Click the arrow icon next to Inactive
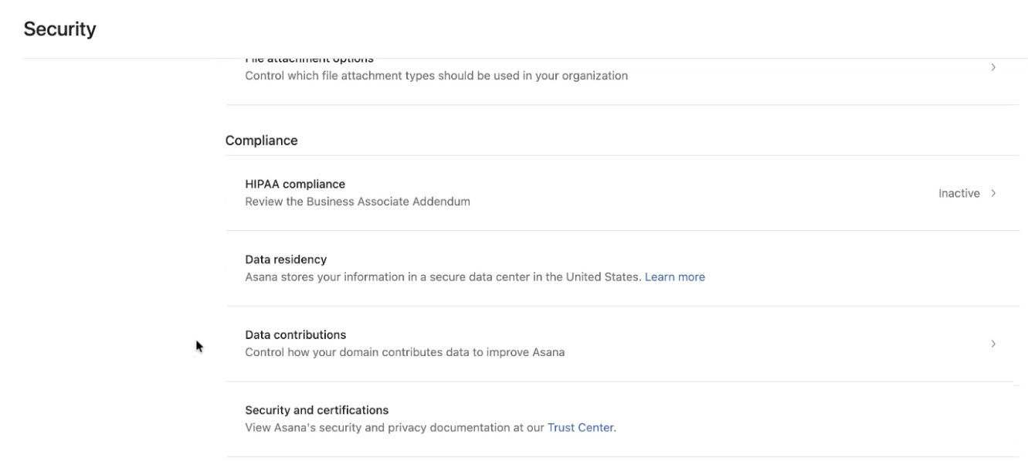This screenshot has height=475, width=1028. click(993, 193)
